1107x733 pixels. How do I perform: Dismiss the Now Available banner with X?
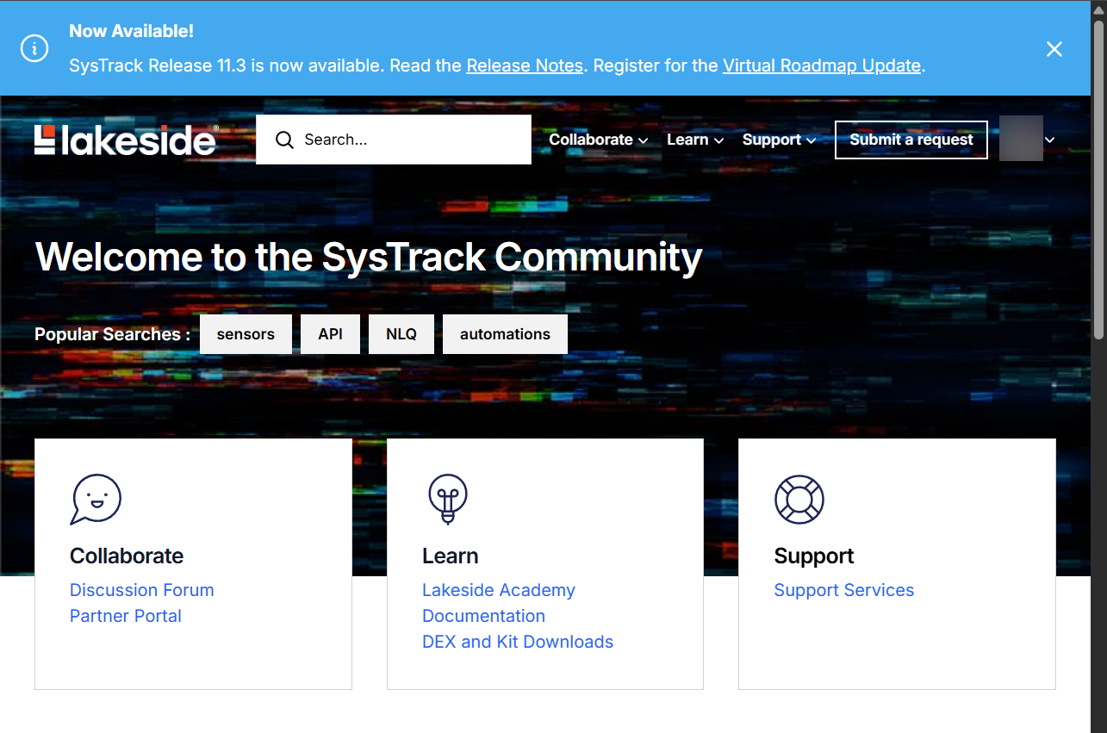[1054, 49]
